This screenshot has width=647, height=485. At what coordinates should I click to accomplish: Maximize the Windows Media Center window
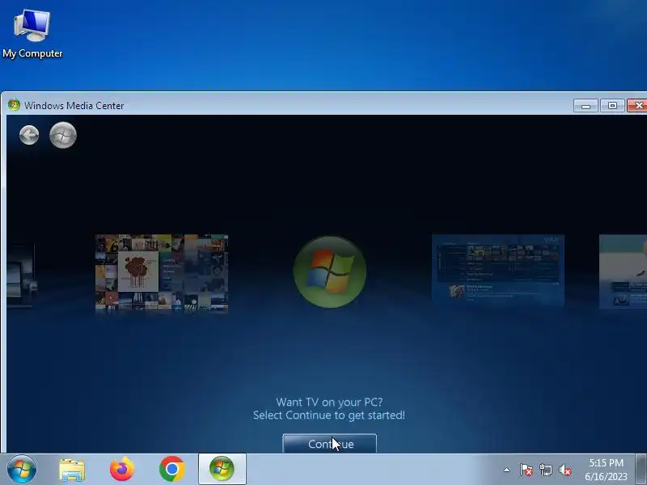612,106
